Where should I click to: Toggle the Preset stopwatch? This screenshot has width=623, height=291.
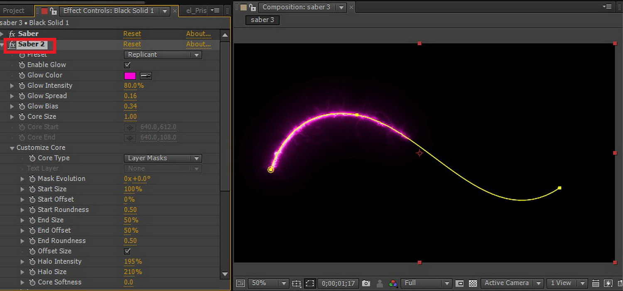pyautogui.click(x=22, y=55)
